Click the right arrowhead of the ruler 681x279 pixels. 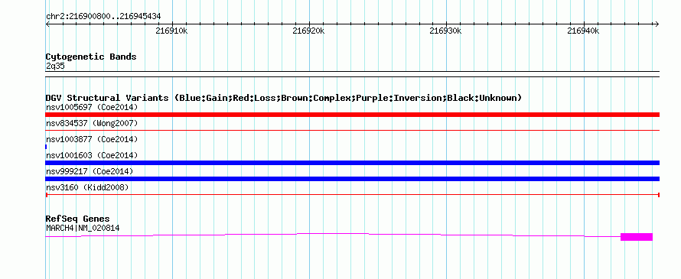(657, 24)
